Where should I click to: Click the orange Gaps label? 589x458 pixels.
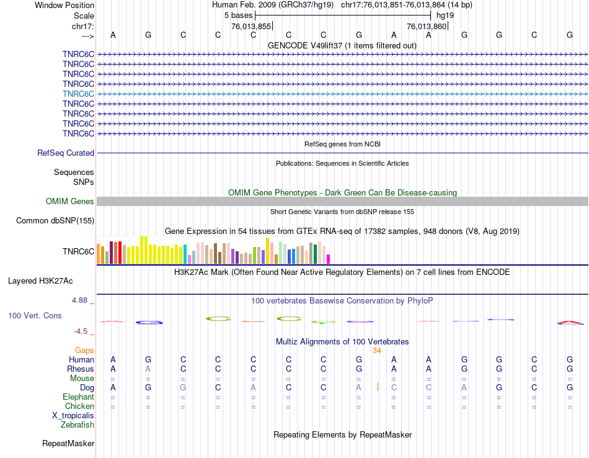[x=84, y=351]
